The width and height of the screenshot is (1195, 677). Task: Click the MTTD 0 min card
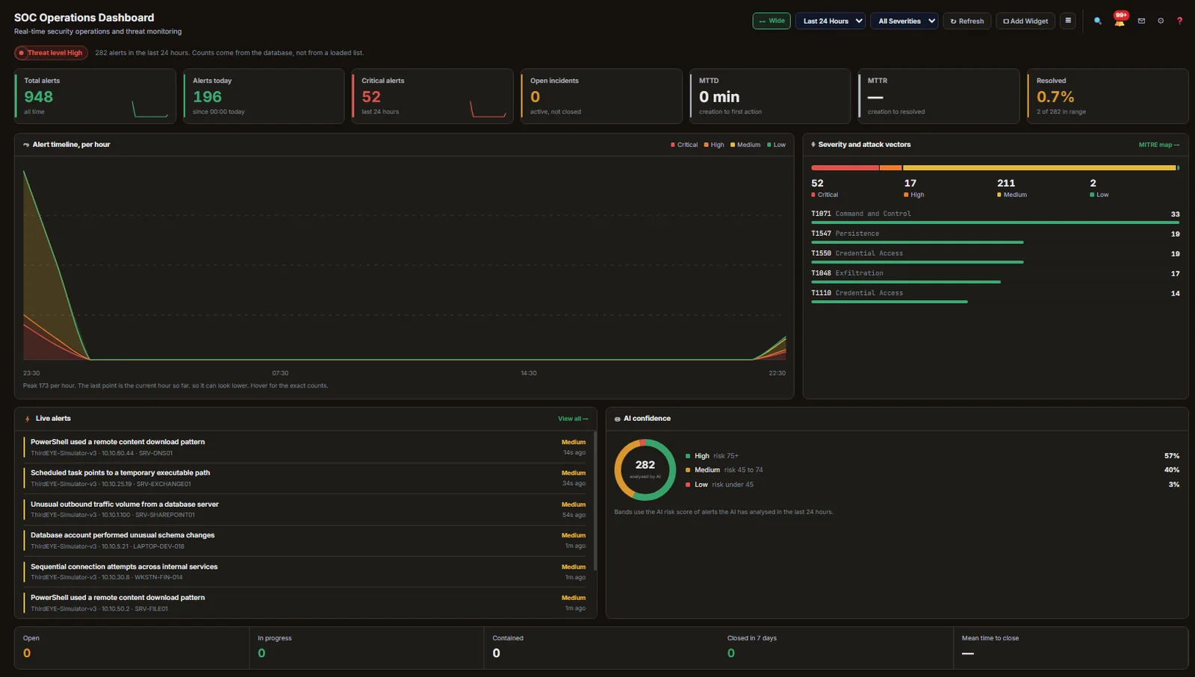coord(770,96)
